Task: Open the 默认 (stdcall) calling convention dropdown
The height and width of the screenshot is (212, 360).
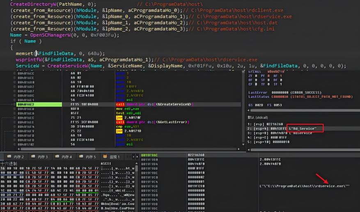Action: [x=258, y=118]
